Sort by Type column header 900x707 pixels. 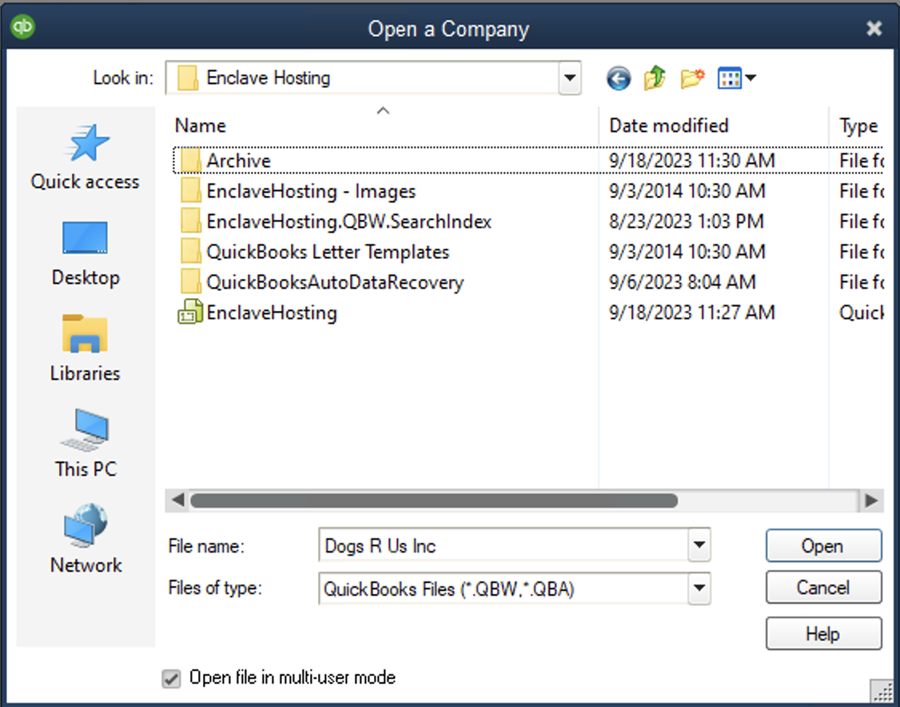pyautogui.click(x=858, y=126)
